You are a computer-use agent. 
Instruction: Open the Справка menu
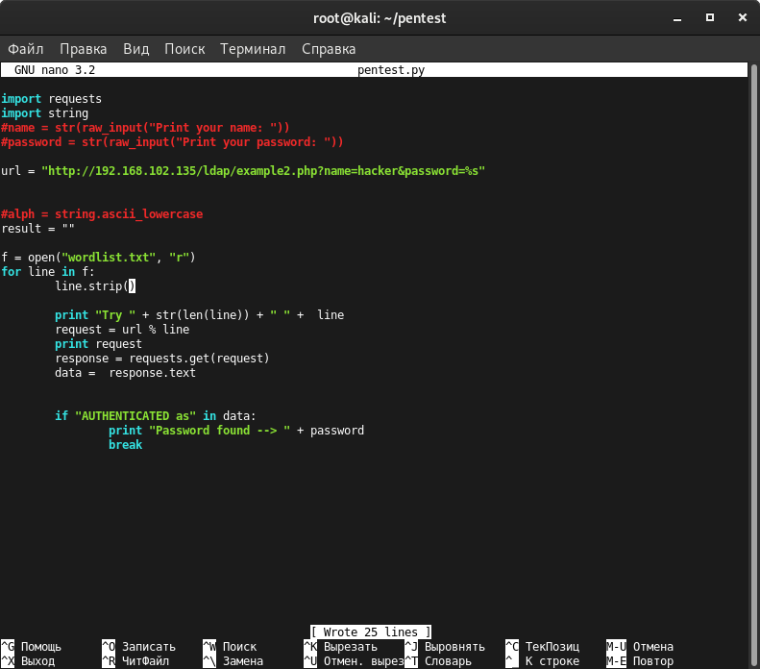tap(329, 49)
